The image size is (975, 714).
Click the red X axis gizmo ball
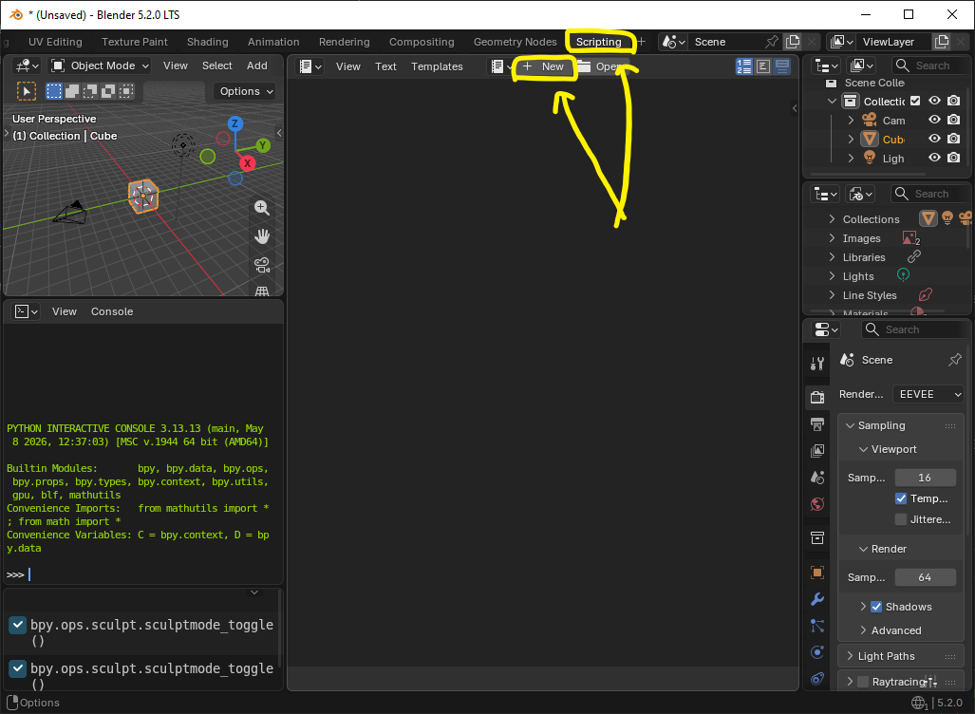(x=248, y=163)
